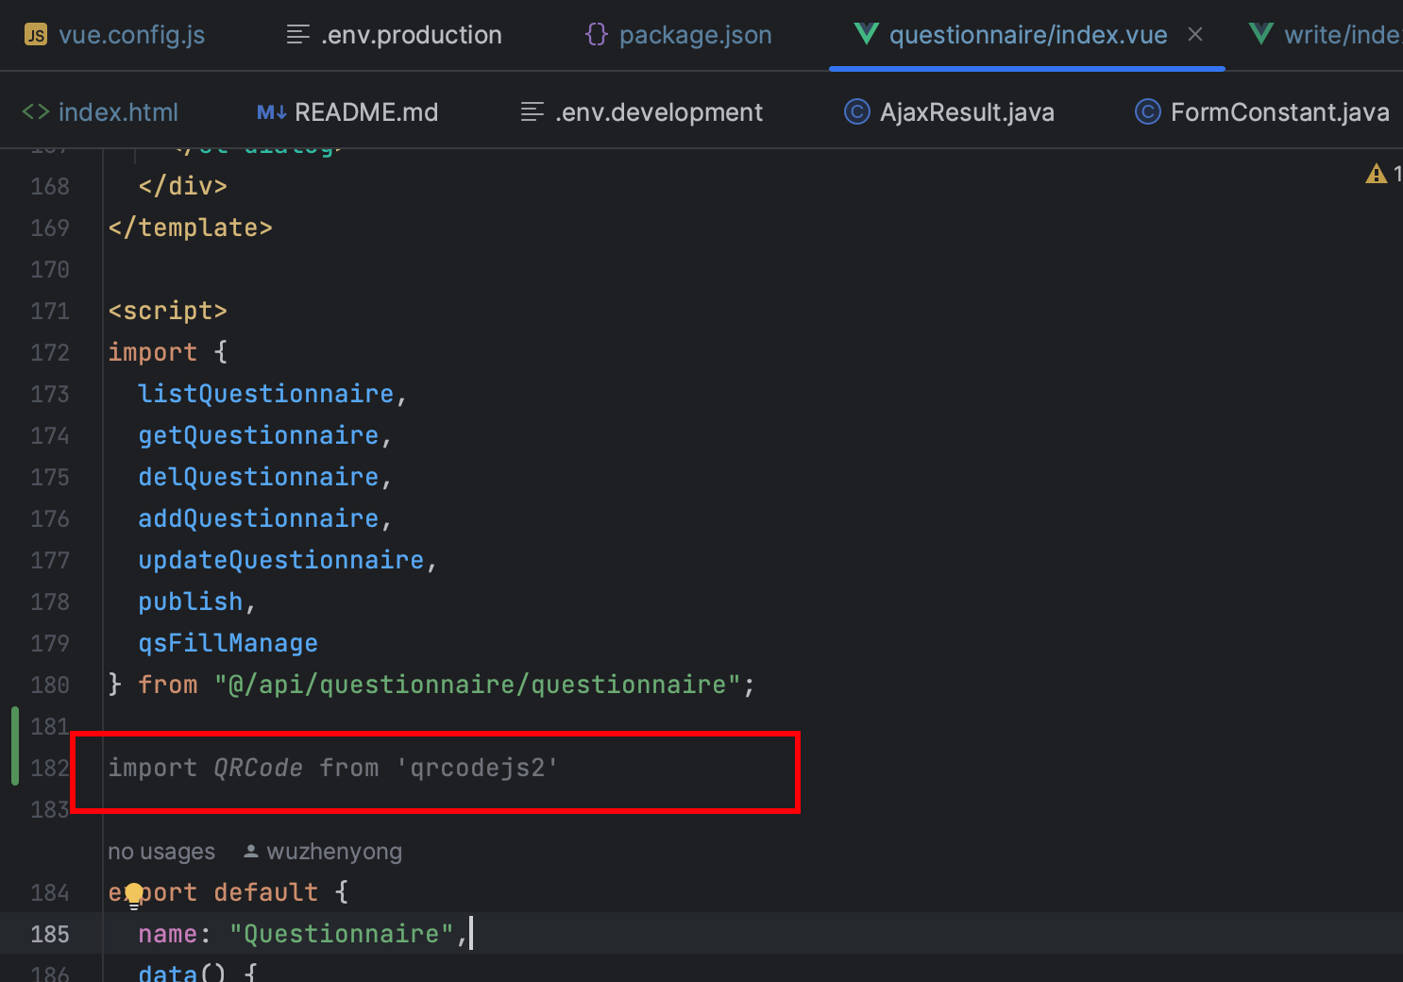This screenshot has height=982, width=1403.
Task: Click getQuestionnaire in the import list
Action: 258,435
